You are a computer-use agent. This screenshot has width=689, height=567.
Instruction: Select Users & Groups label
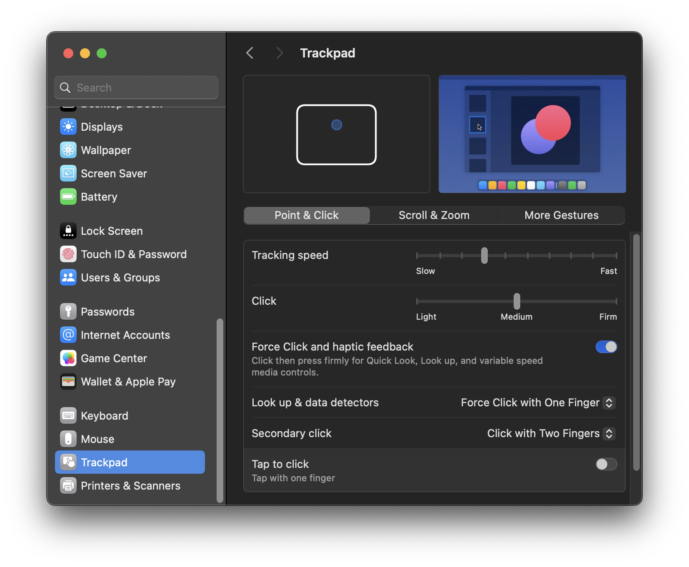(120, 278)
